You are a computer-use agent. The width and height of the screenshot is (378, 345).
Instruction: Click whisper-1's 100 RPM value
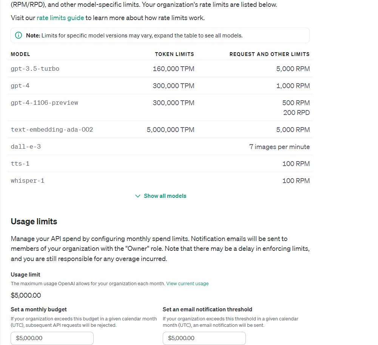click(x=296, y=181)
